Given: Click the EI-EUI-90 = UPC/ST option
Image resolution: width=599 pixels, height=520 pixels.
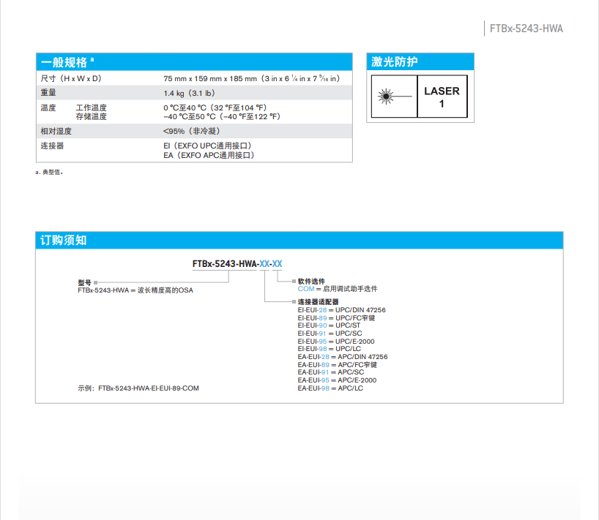Looking at the screenshot, I should [x=329, y=325].
